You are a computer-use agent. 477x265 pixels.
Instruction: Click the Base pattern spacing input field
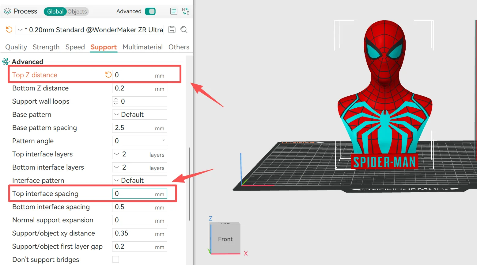pos(140,128)
